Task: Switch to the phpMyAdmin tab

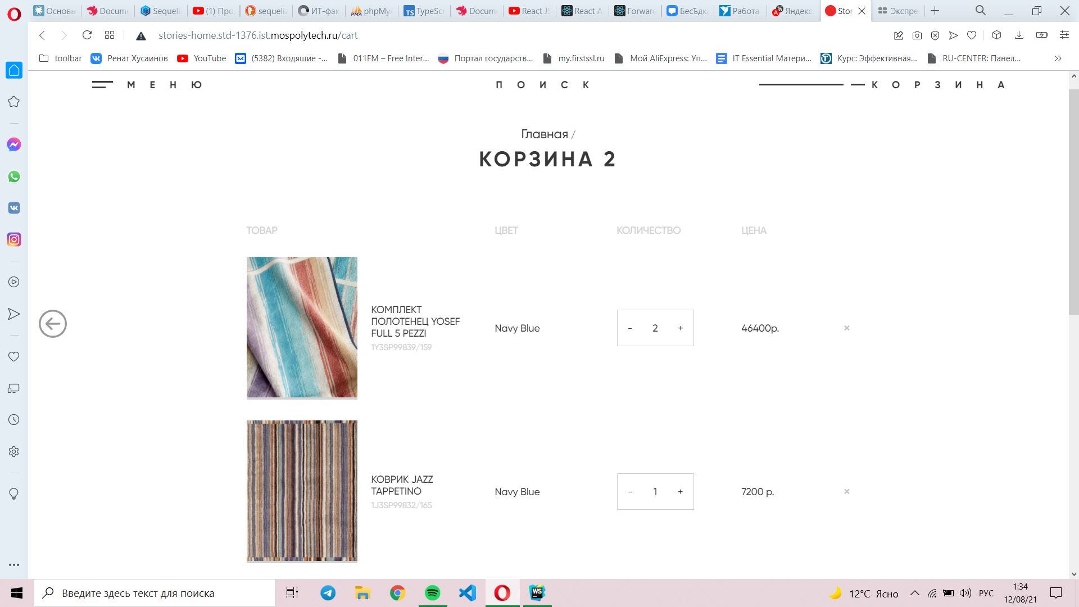Action: 371,11
